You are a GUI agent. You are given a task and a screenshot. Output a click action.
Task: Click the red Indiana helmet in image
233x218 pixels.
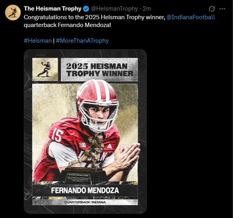[x=97, y=105]
